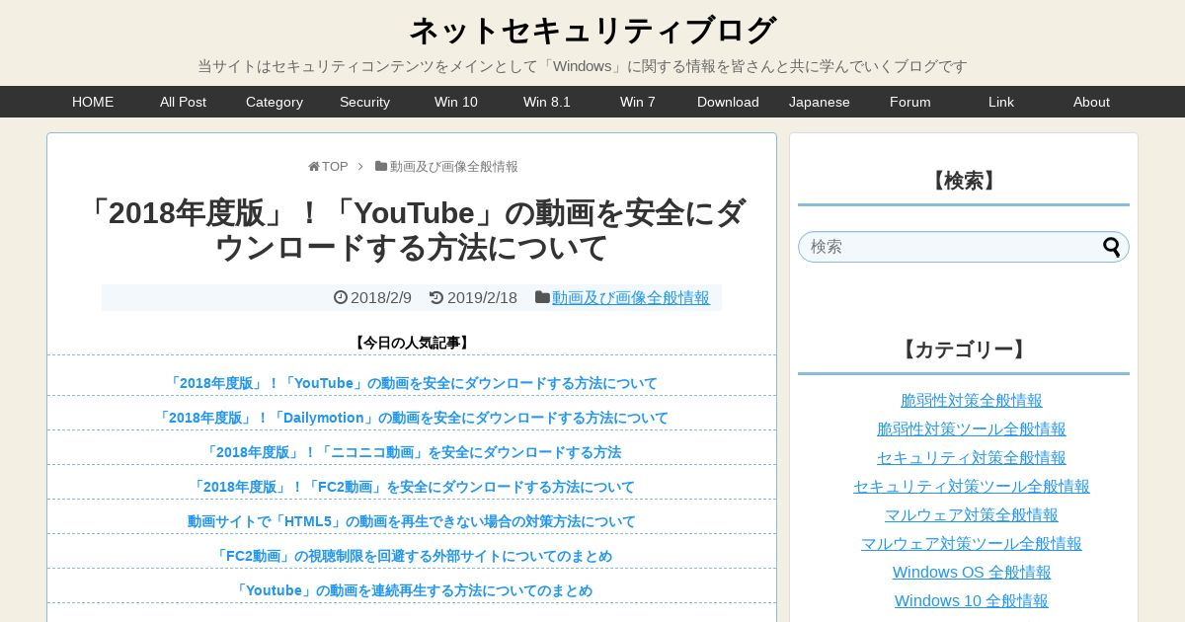This screenshot has width=1185, height=622.
Task: Open the Category menu item
Action: point(275,102)
